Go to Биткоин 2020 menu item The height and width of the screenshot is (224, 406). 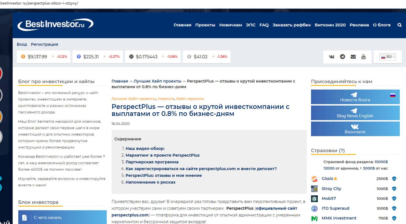click(330, 25)
